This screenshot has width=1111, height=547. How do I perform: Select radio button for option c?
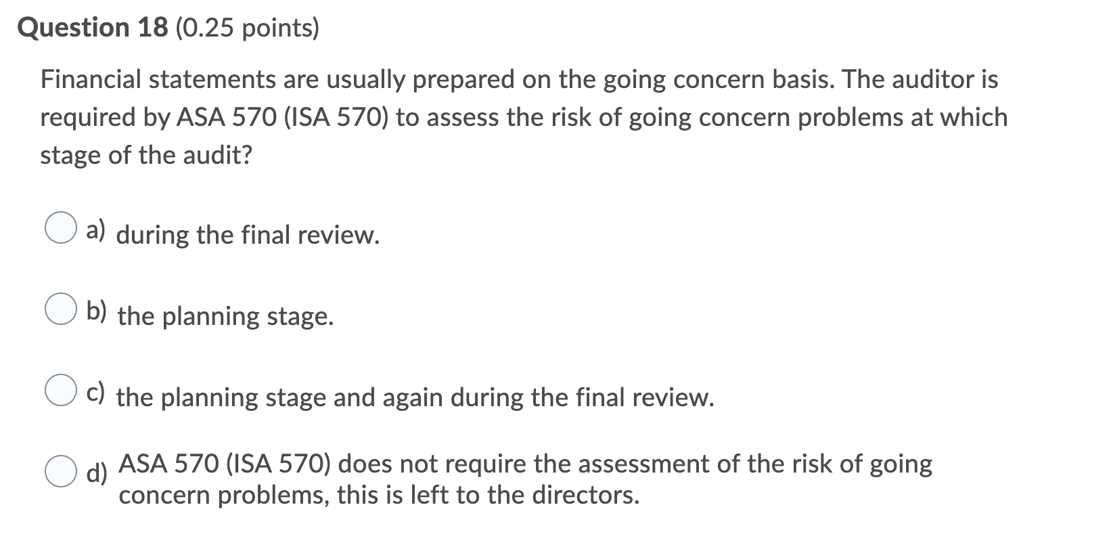tap(62, 391)
